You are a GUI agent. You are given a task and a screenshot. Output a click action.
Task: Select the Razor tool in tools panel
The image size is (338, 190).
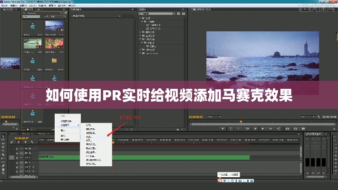click(4, 154)
